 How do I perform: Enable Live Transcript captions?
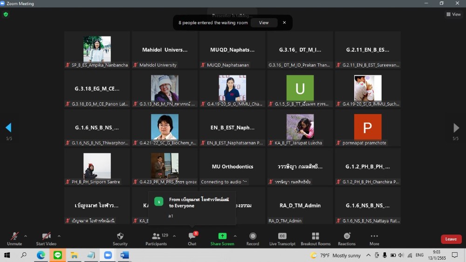tap(282, 236)
